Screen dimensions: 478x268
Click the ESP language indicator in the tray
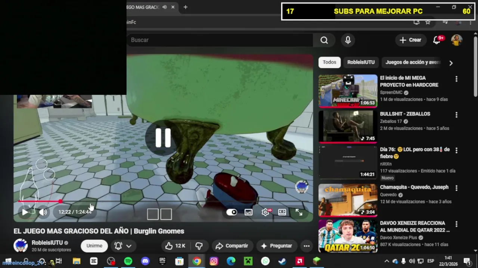pyautogui.click(x=431, y=261)
